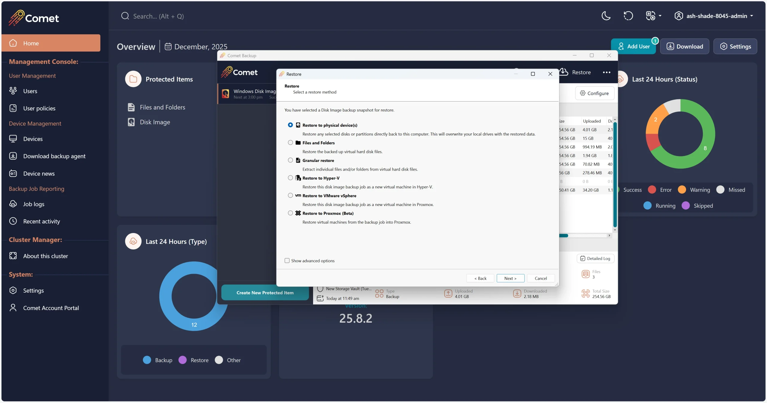Screen dimensions: 767x403
Task: Select the Restore to VMware vSphere radio button
Action: click(x=290, y=196)
